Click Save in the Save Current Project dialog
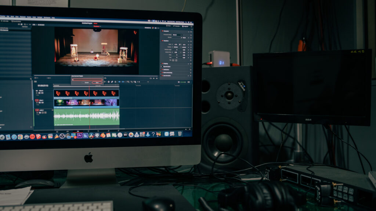 point(97,83)
